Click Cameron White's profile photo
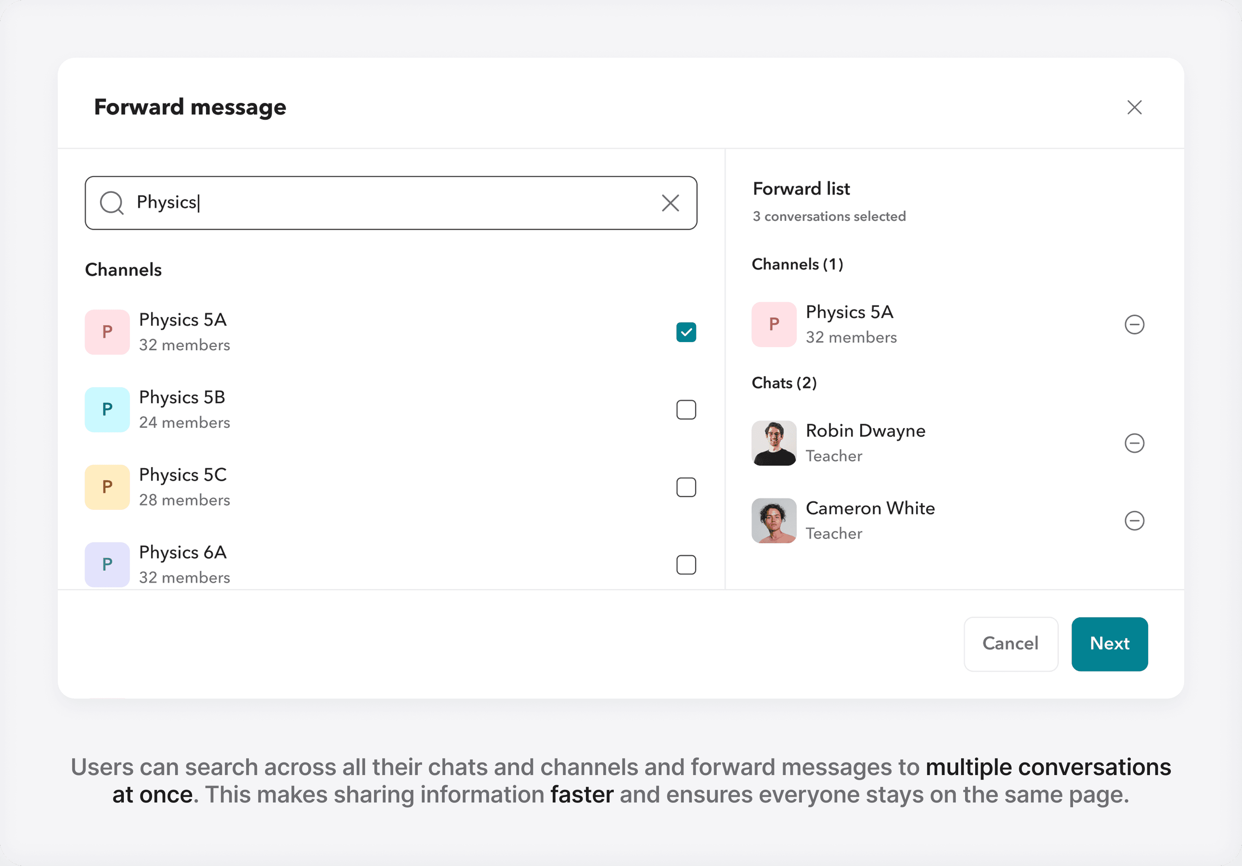The image size is (1242, 866). click(774, 521)
